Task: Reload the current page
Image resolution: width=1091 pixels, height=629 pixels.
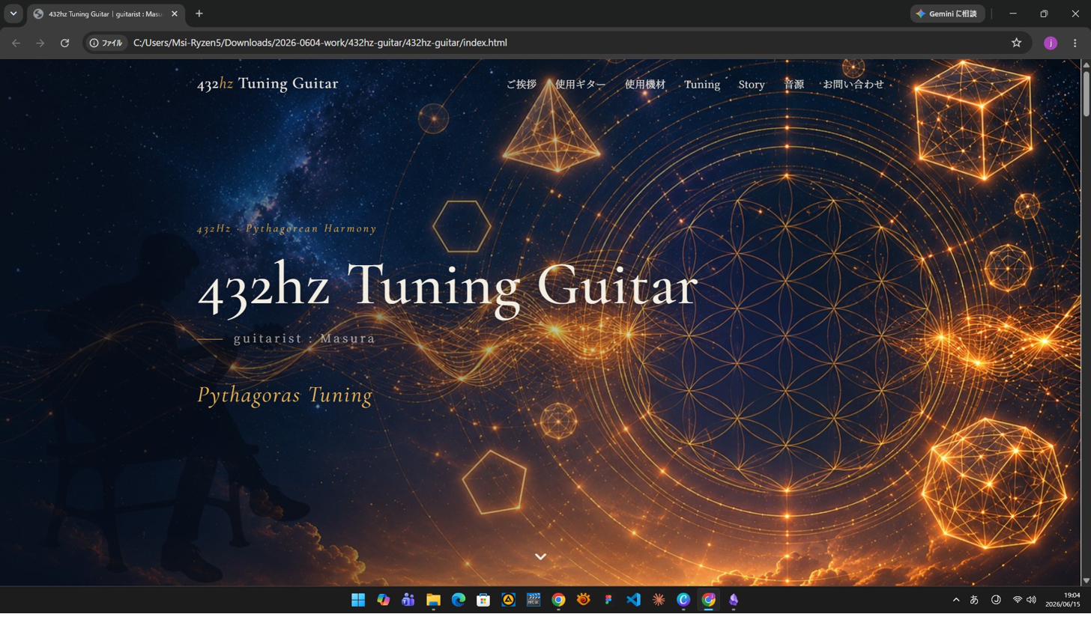Action: pos(64,43)
